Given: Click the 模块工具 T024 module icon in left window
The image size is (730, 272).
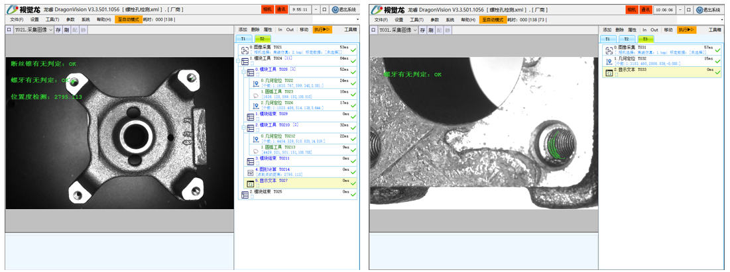Looking at the screenshot, I should point(245,62).
